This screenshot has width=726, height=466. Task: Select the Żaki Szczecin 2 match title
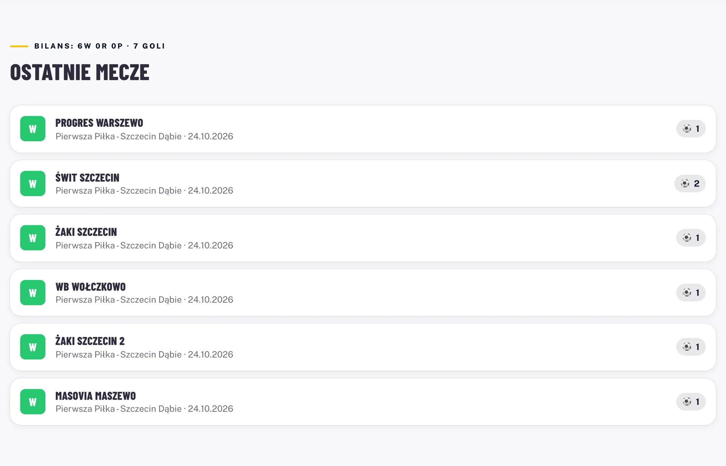click(x=90, y=341)
